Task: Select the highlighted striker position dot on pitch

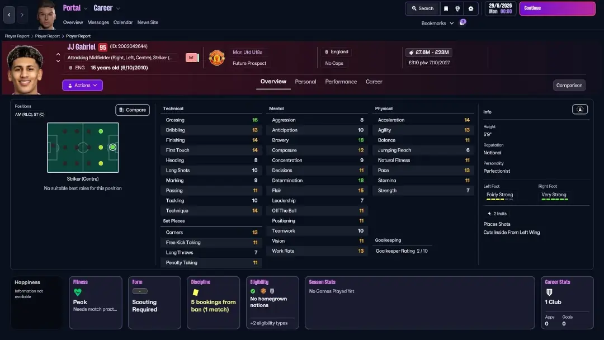Action: click(x=112, y=147)
